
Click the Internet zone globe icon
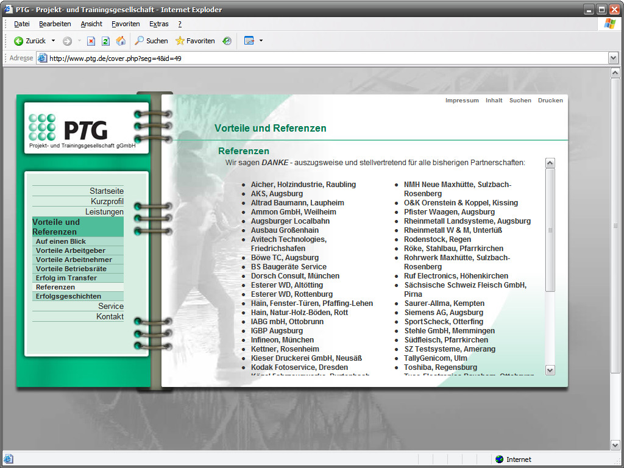500,459
